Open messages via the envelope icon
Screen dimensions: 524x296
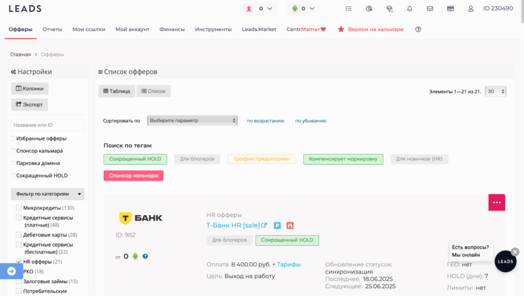[x=430, y=9]
